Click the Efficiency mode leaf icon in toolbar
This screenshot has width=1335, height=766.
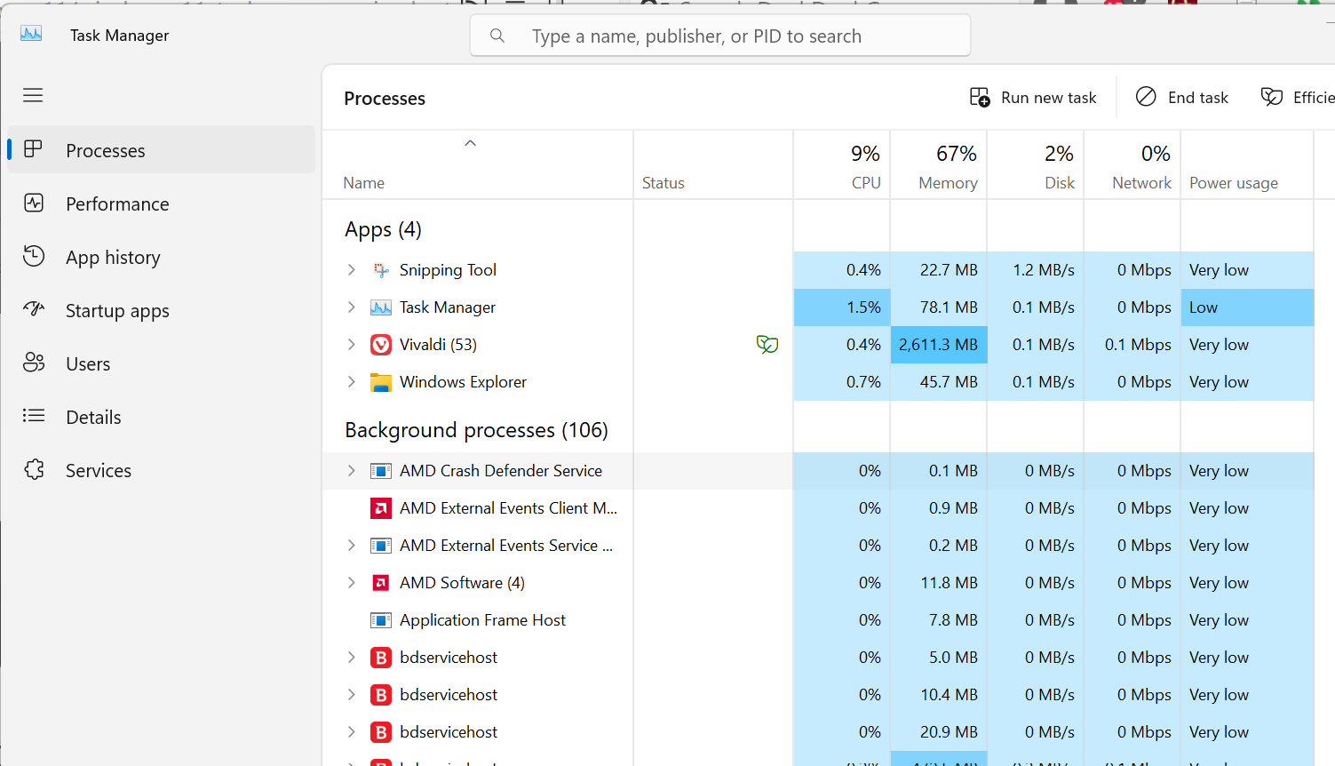click(x=1272, y=97)
